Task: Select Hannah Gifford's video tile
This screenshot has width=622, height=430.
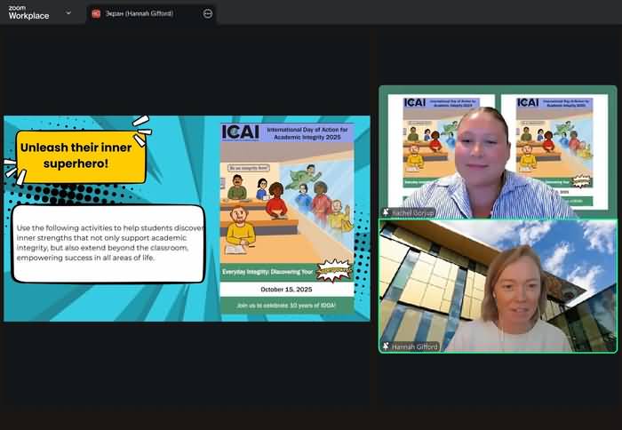Action: point(498,284)
